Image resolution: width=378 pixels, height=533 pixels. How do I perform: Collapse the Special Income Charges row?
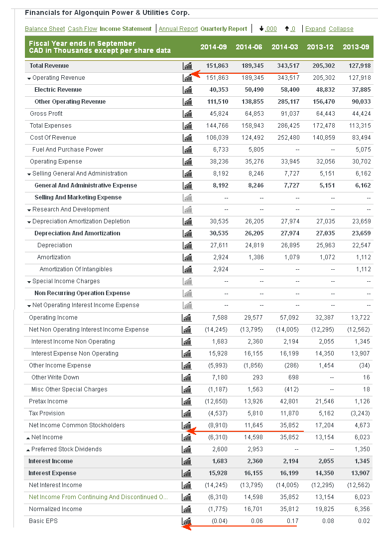click(x=29, y=282)
